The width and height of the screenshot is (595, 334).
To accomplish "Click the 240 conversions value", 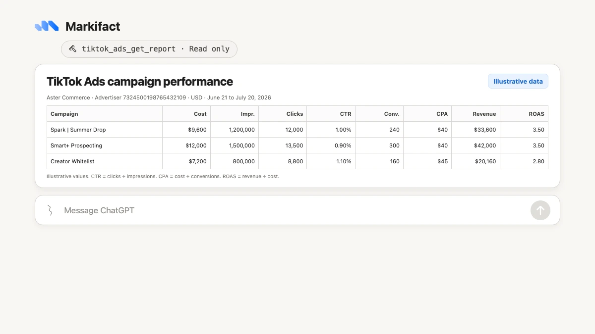I will [x=395, y=130].
